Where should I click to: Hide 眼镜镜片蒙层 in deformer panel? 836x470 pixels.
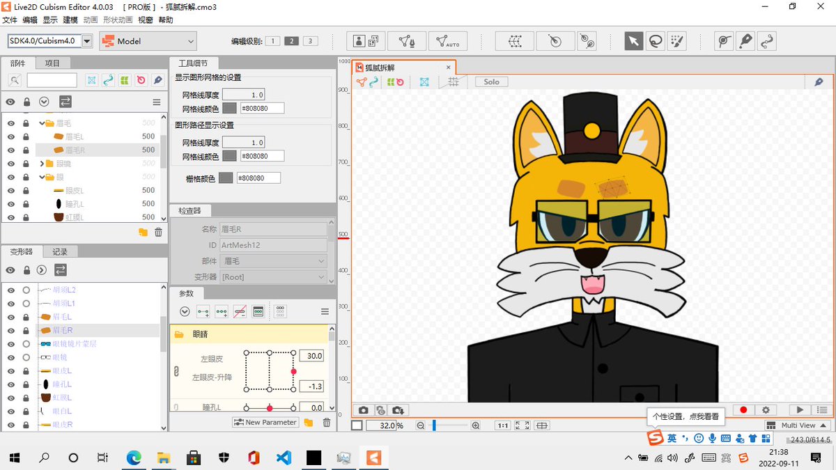pyautogui.click(x=11, y=343)
